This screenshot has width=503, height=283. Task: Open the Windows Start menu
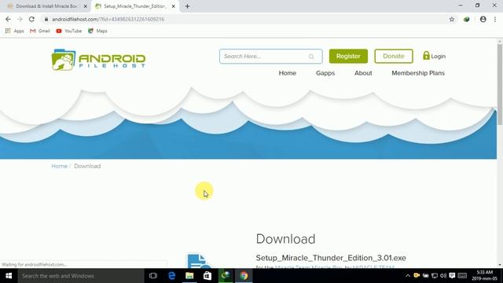click(x=9, y=276)
